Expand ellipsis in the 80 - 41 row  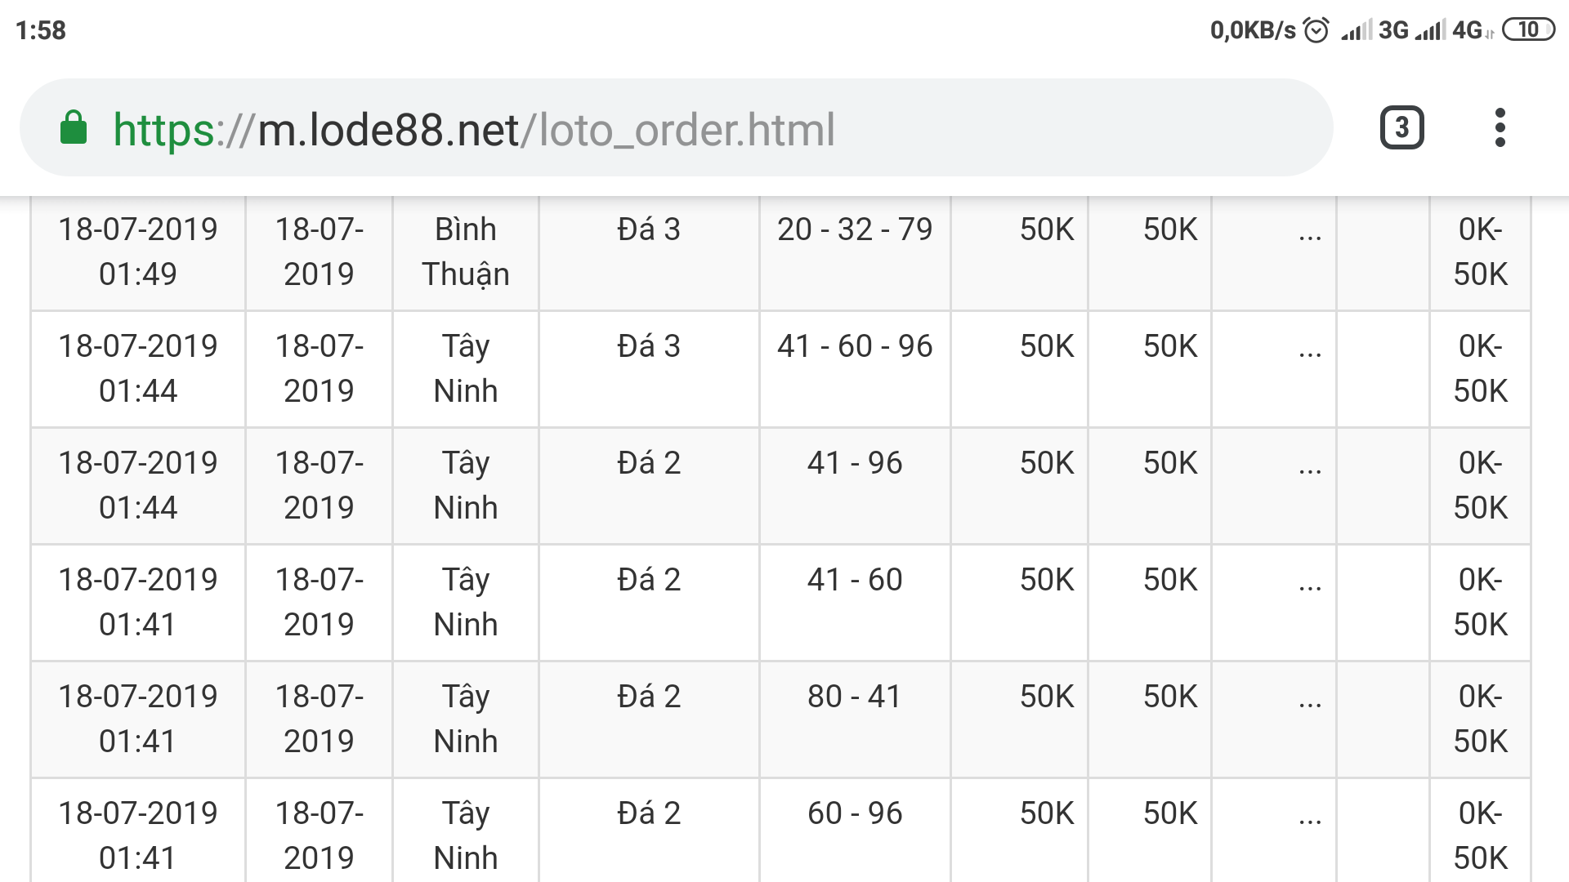1310,702
